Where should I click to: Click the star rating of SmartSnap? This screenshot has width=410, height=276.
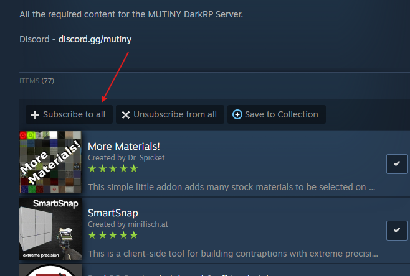coord(113,236)
